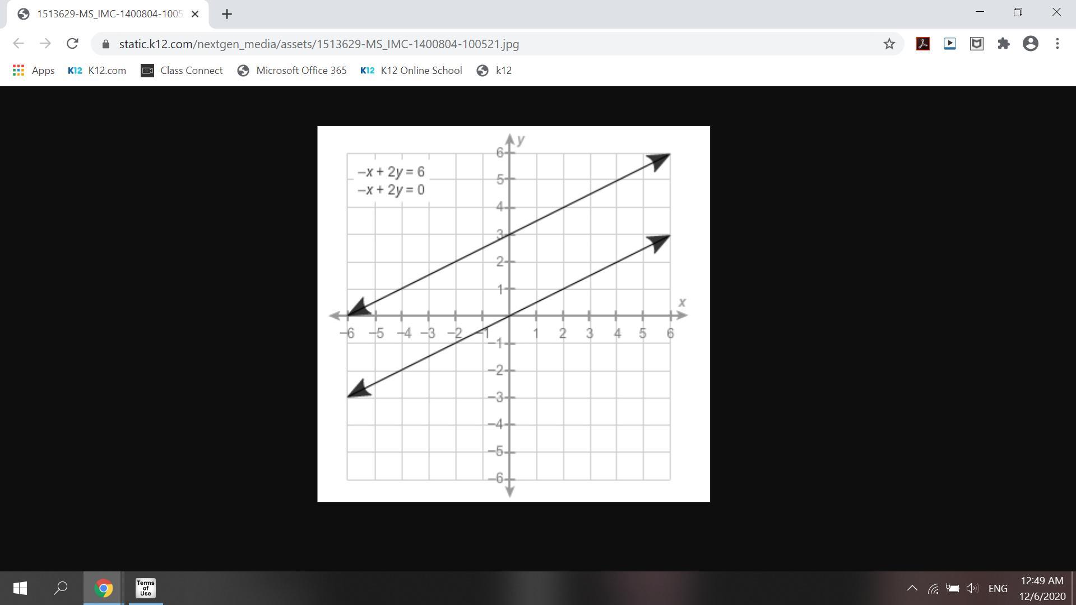Open the Adobe Acrobat extension
The image size is (1076, 605).
922,44
